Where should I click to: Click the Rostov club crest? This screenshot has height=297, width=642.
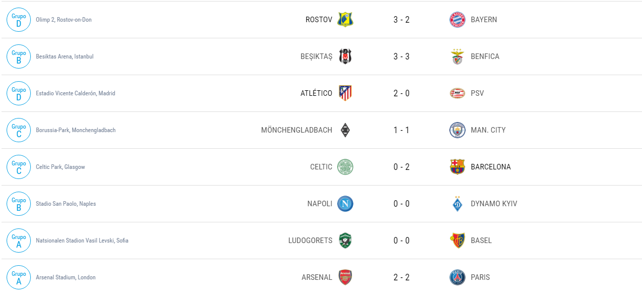pyautogui.click(x=345, y=20)
